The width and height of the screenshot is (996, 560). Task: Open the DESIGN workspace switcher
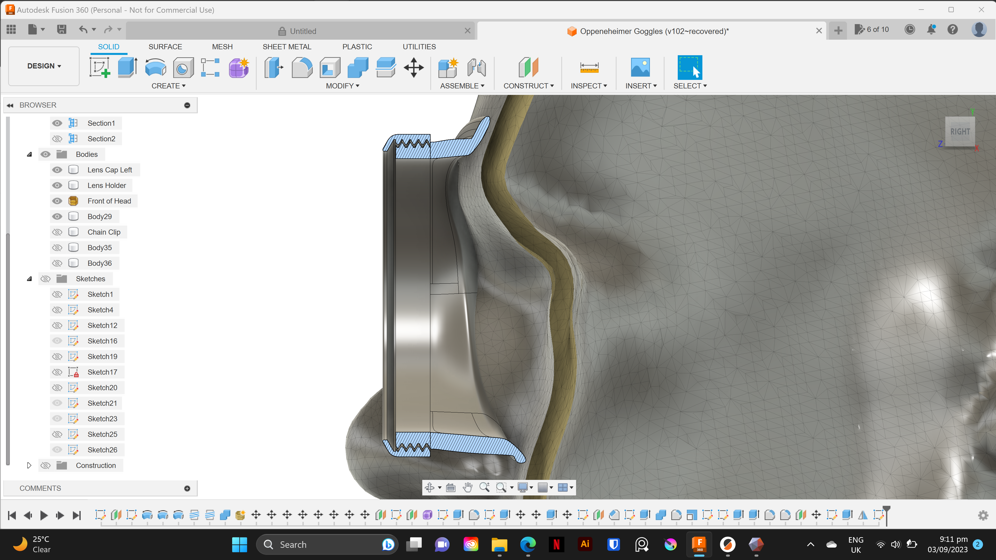click(43, 66)
